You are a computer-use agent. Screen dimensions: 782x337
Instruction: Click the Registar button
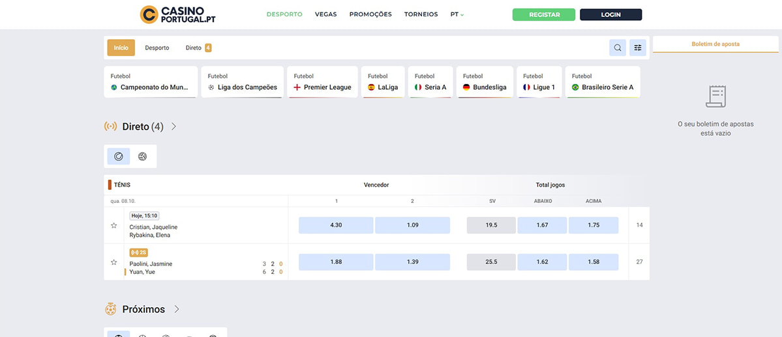click(543, 14)
